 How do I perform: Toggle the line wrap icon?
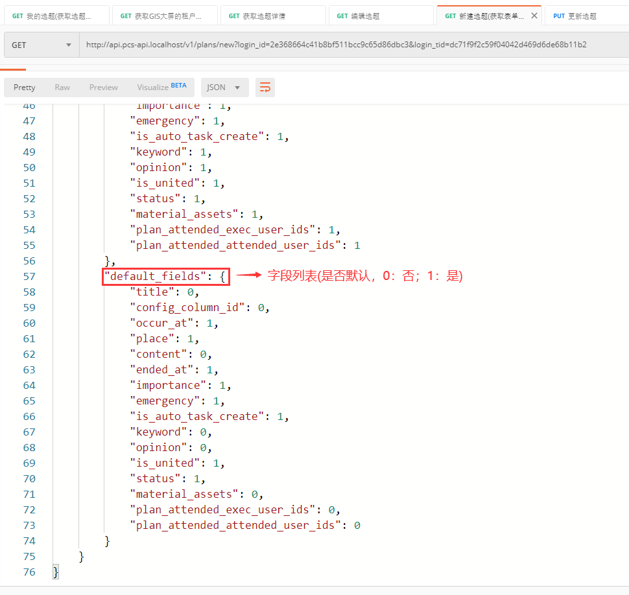click(x=265, y=87)
